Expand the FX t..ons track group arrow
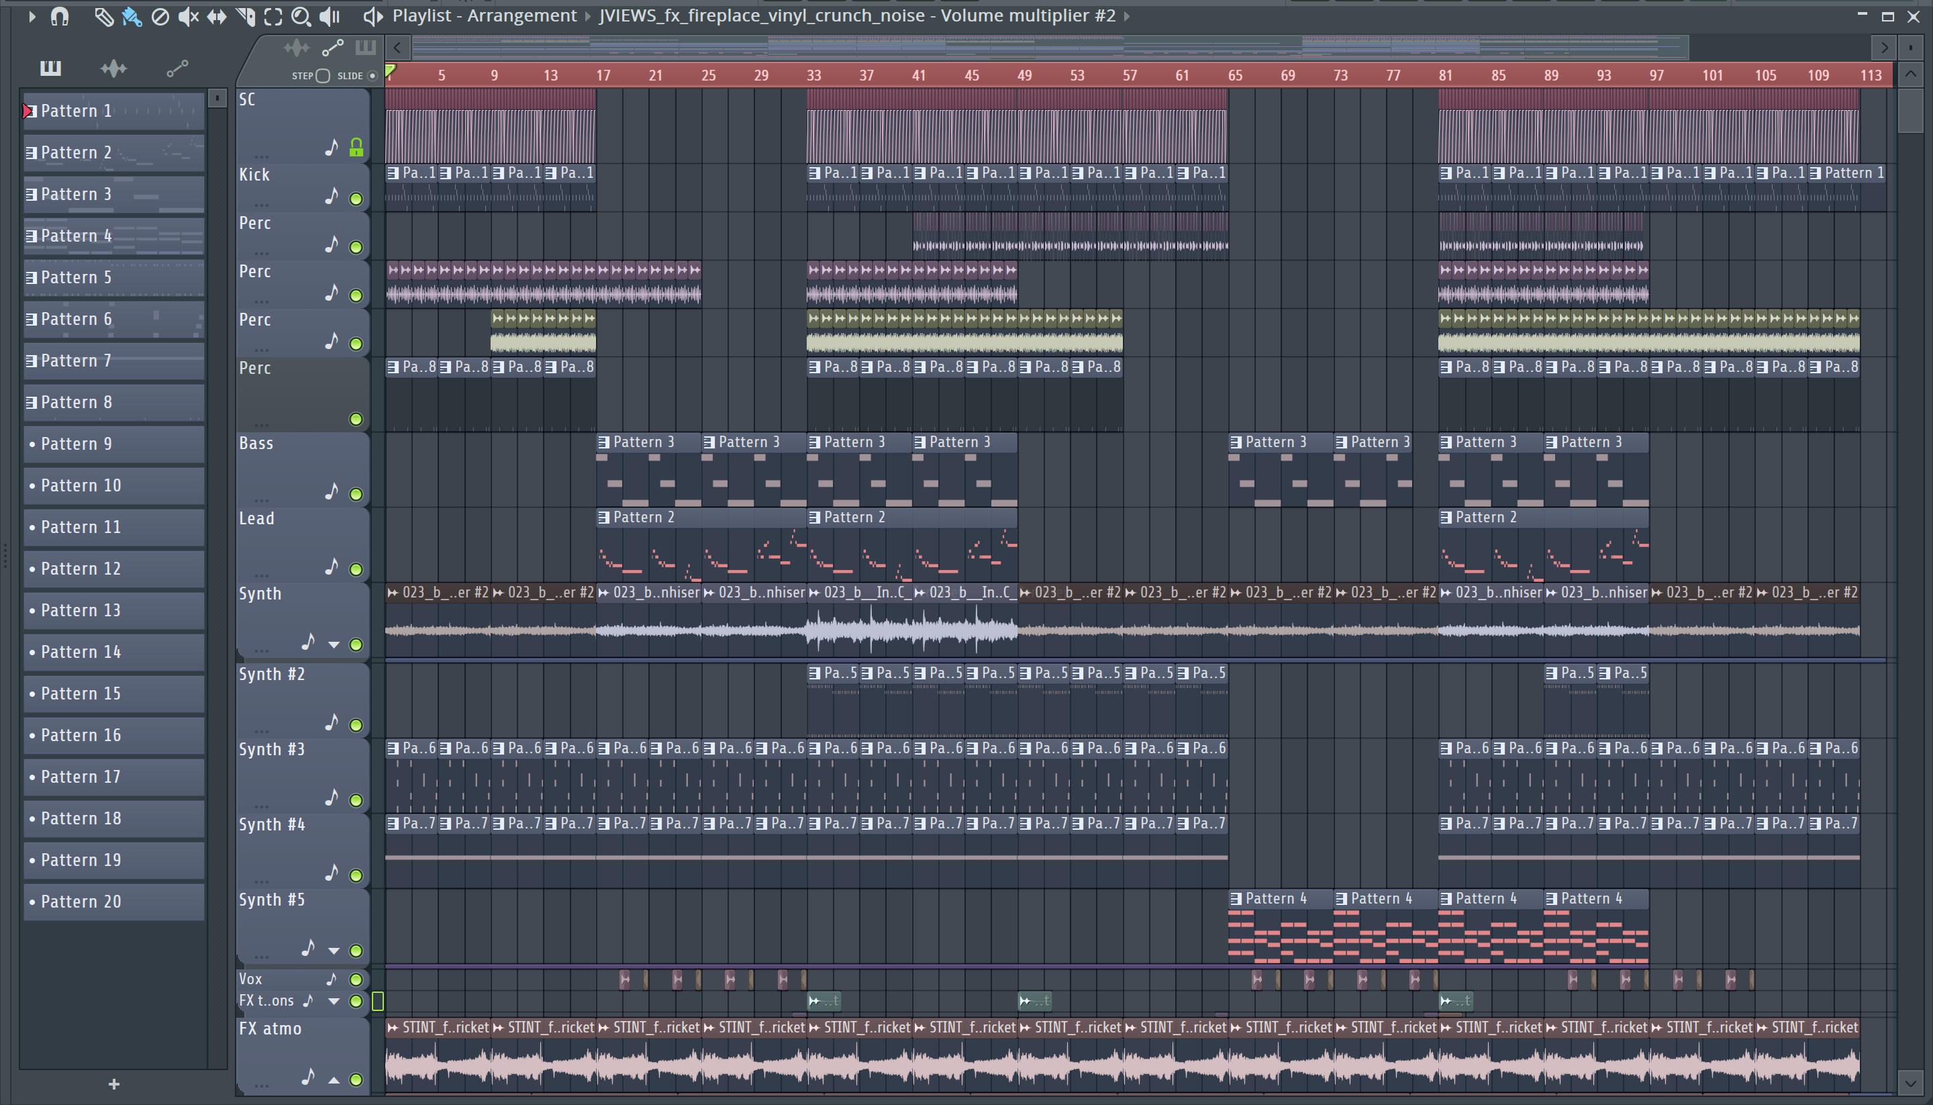Viewport: 1933px width, 1105px height. tap(334, 1001)
